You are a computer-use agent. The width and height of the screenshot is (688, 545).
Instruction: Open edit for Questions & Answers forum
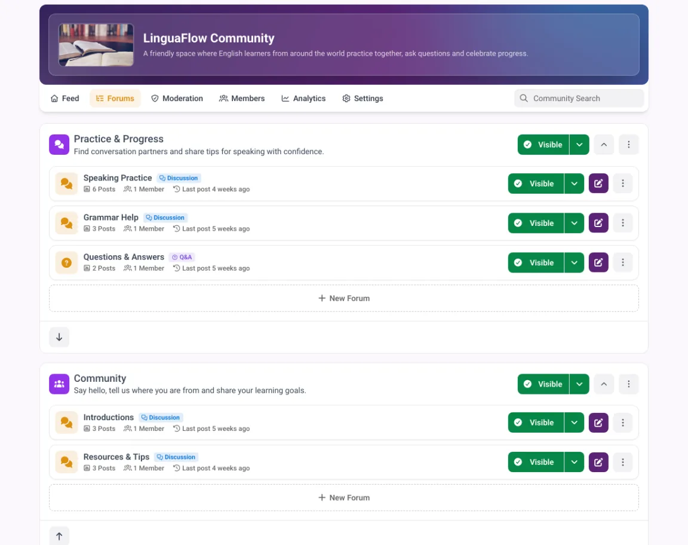(x=598, y=262)
